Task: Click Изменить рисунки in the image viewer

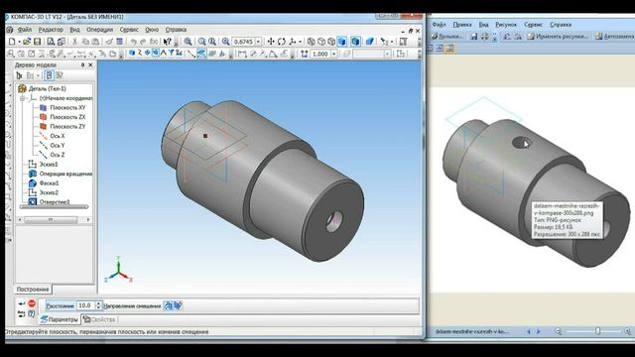Action: click(558, 37)
